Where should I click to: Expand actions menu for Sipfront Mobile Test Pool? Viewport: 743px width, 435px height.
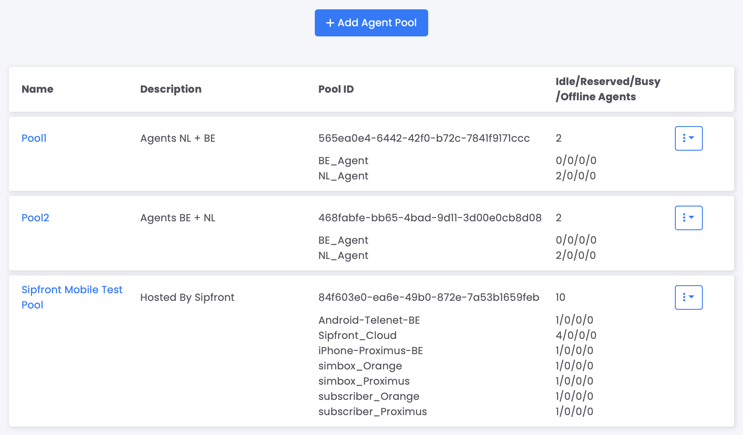tap(688, 297)
